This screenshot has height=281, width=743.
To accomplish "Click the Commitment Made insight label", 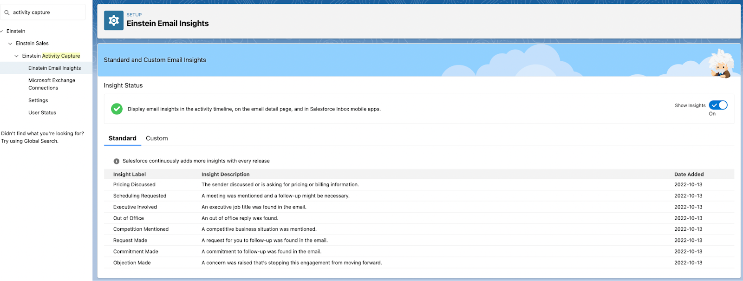I will [x=136, y=252].
